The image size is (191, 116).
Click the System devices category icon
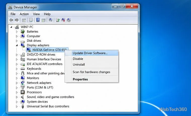point(23,102)
